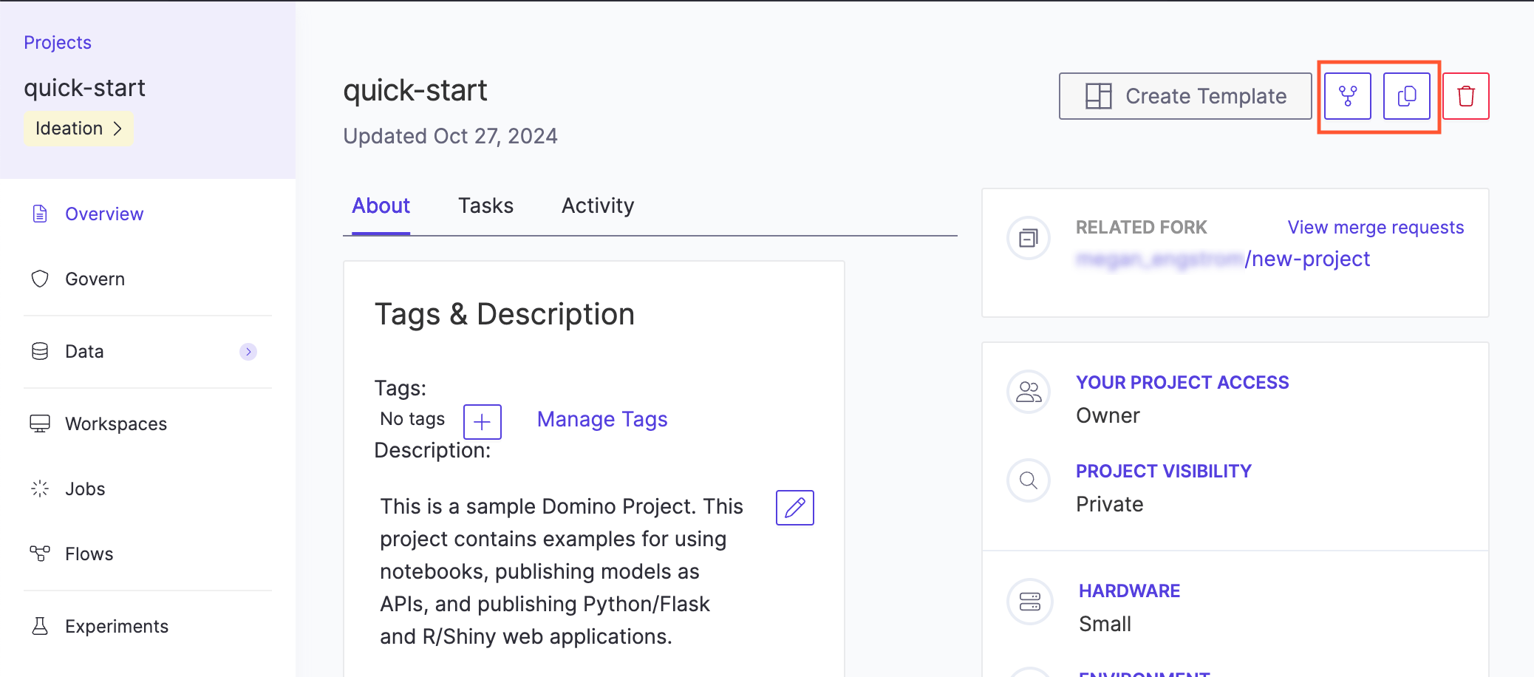Switch to the Activity tab
This screenshot has width=1534, height=677.
click(x=598, y=205)
